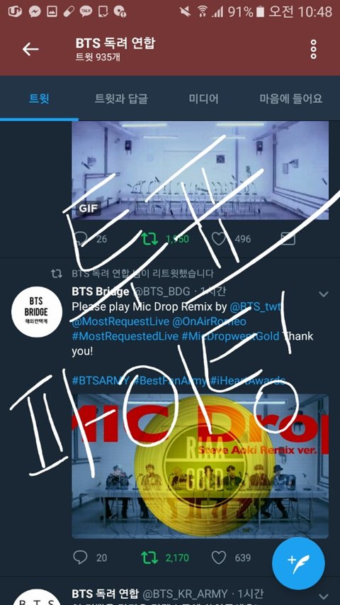Like the BTS Bridge tweet with 639

tap(219, 557)
